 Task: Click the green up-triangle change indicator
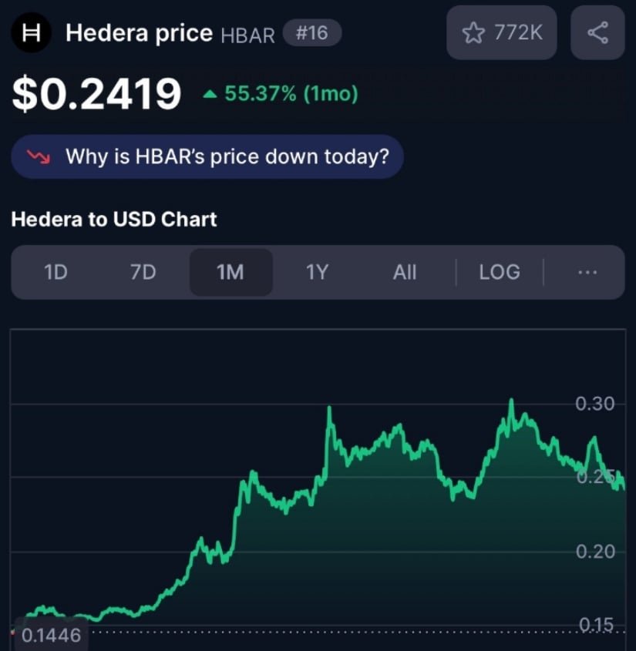(210, 95)
